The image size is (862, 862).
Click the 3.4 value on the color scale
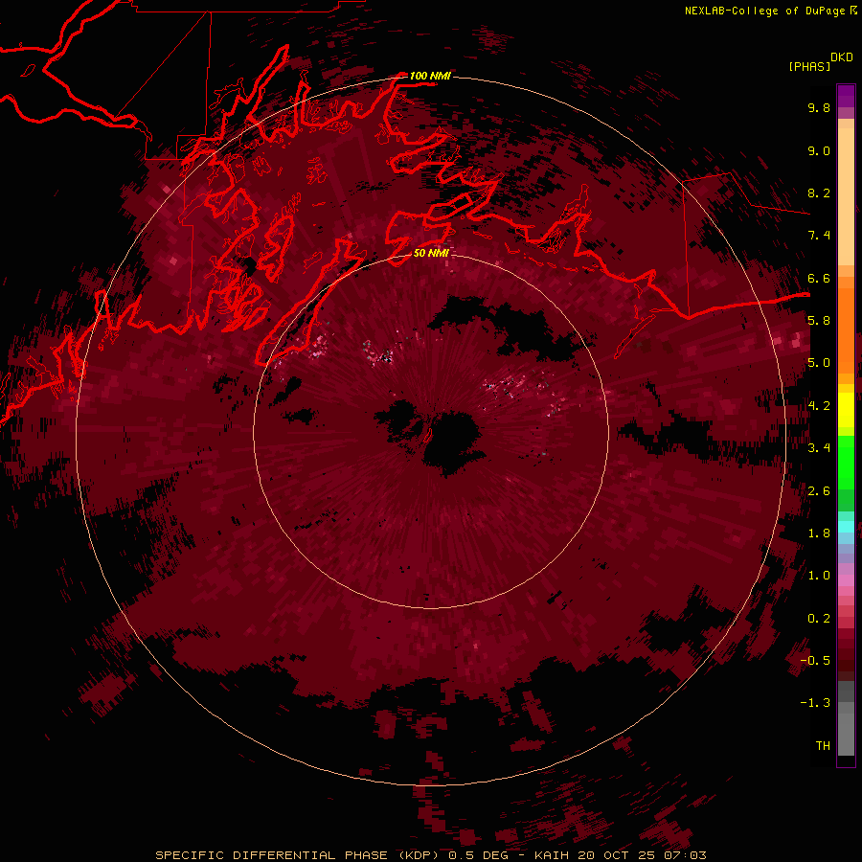[x=819, y=448]
